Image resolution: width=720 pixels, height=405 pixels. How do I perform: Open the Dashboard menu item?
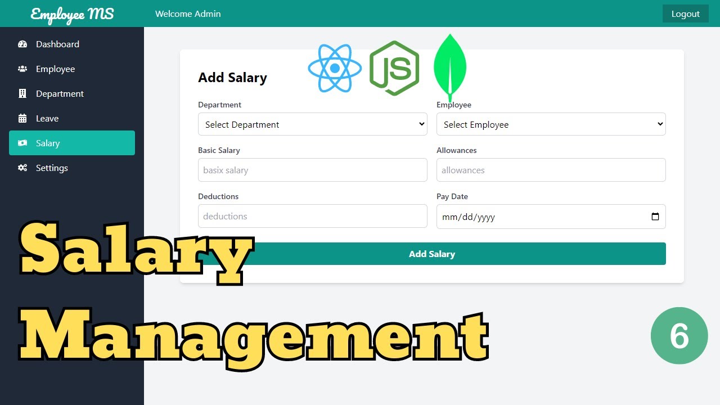tap(72, 44)
